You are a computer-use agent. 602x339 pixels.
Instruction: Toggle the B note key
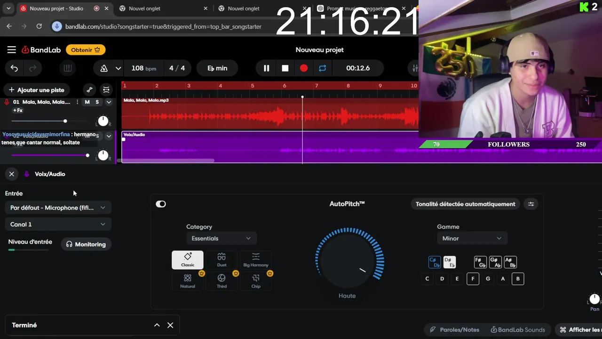pyautogui.click(x=518, y=279)
